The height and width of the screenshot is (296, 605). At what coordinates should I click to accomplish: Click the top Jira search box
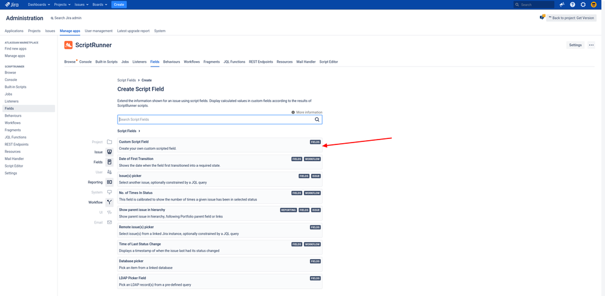[x=534, y=5]
